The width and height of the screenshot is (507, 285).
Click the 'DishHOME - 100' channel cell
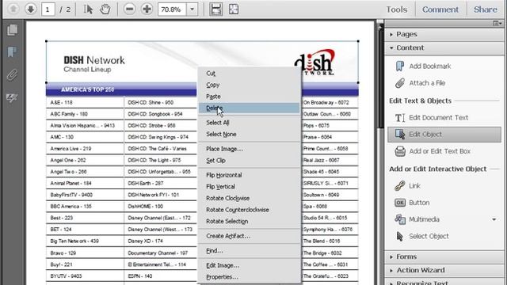160,207
